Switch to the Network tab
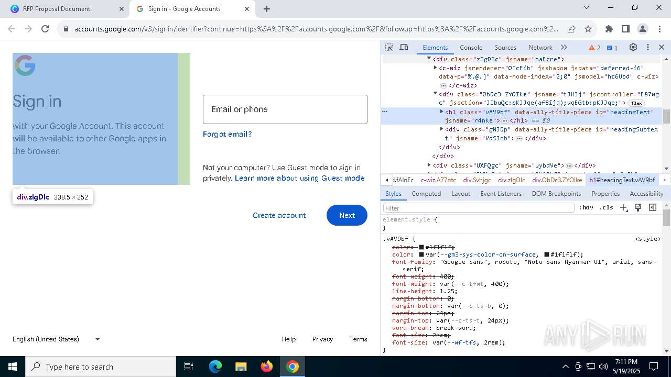 540,47
